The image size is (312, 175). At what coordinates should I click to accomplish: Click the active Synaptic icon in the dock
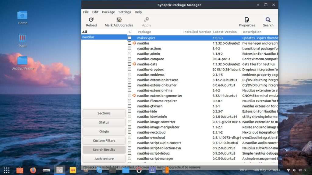tap(59, 170)
